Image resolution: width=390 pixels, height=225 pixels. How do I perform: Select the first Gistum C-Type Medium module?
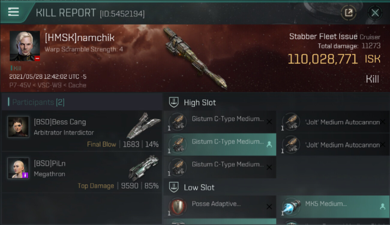[x=220, y=122]
